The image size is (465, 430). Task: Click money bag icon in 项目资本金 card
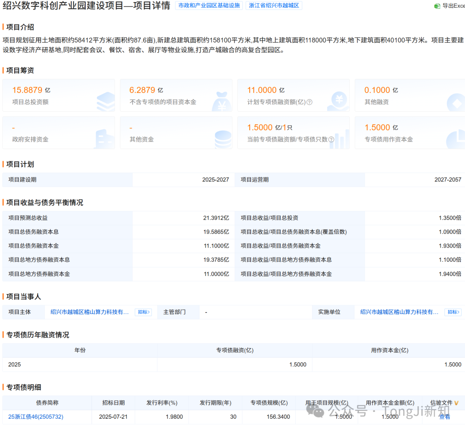(x=222, y=101)
